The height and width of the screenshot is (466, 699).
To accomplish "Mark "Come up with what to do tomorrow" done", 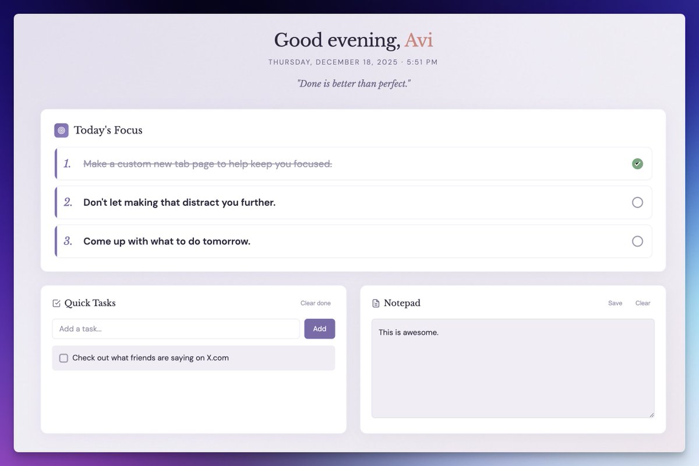I will (637, 241).
